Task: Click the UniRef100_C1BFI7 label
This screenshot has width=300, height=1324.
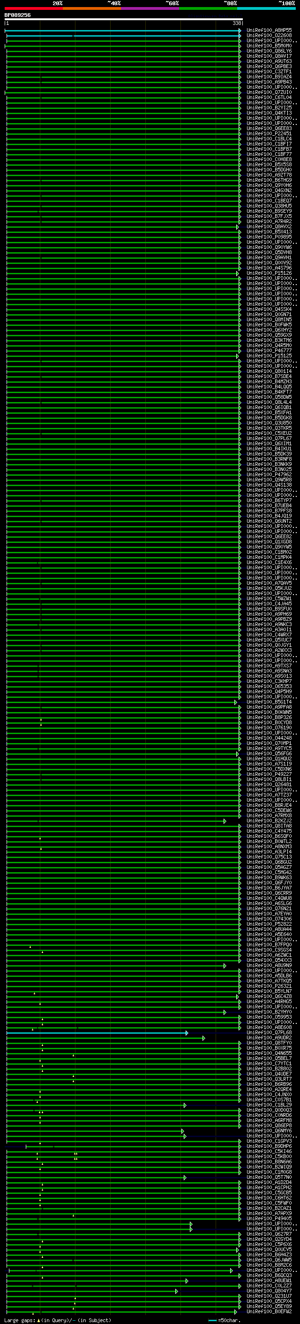Action: coord(269,144)
